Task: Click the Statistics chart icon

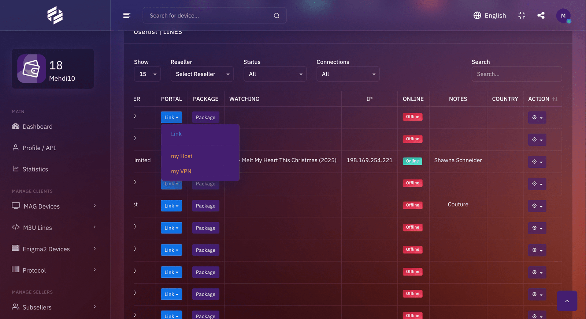Action: click(15, 169)
